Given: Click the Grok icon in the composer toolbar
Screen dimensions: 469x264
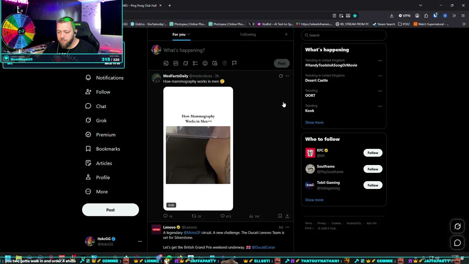Looking at the screenshot, I should (x=185, y=63).
